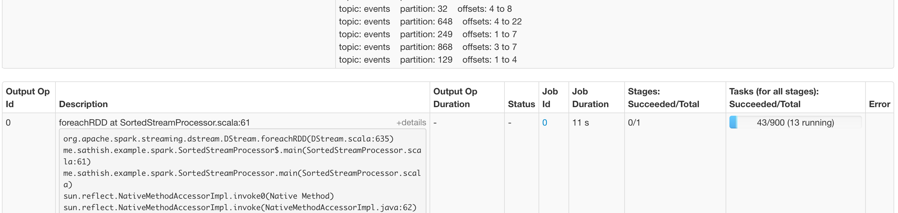Select the Job Id column header
898x213 pixels.
point(550,98)
